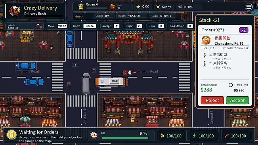Click the Wallet icon
The image size is (258, 145).
[113, 7]
